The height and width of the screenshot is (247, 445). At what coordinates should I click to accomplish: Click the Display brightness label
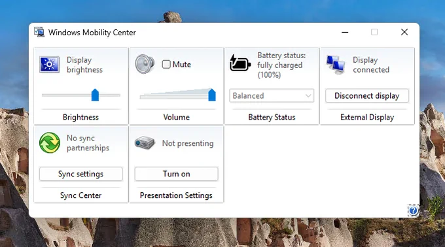(x=84, y=65)
